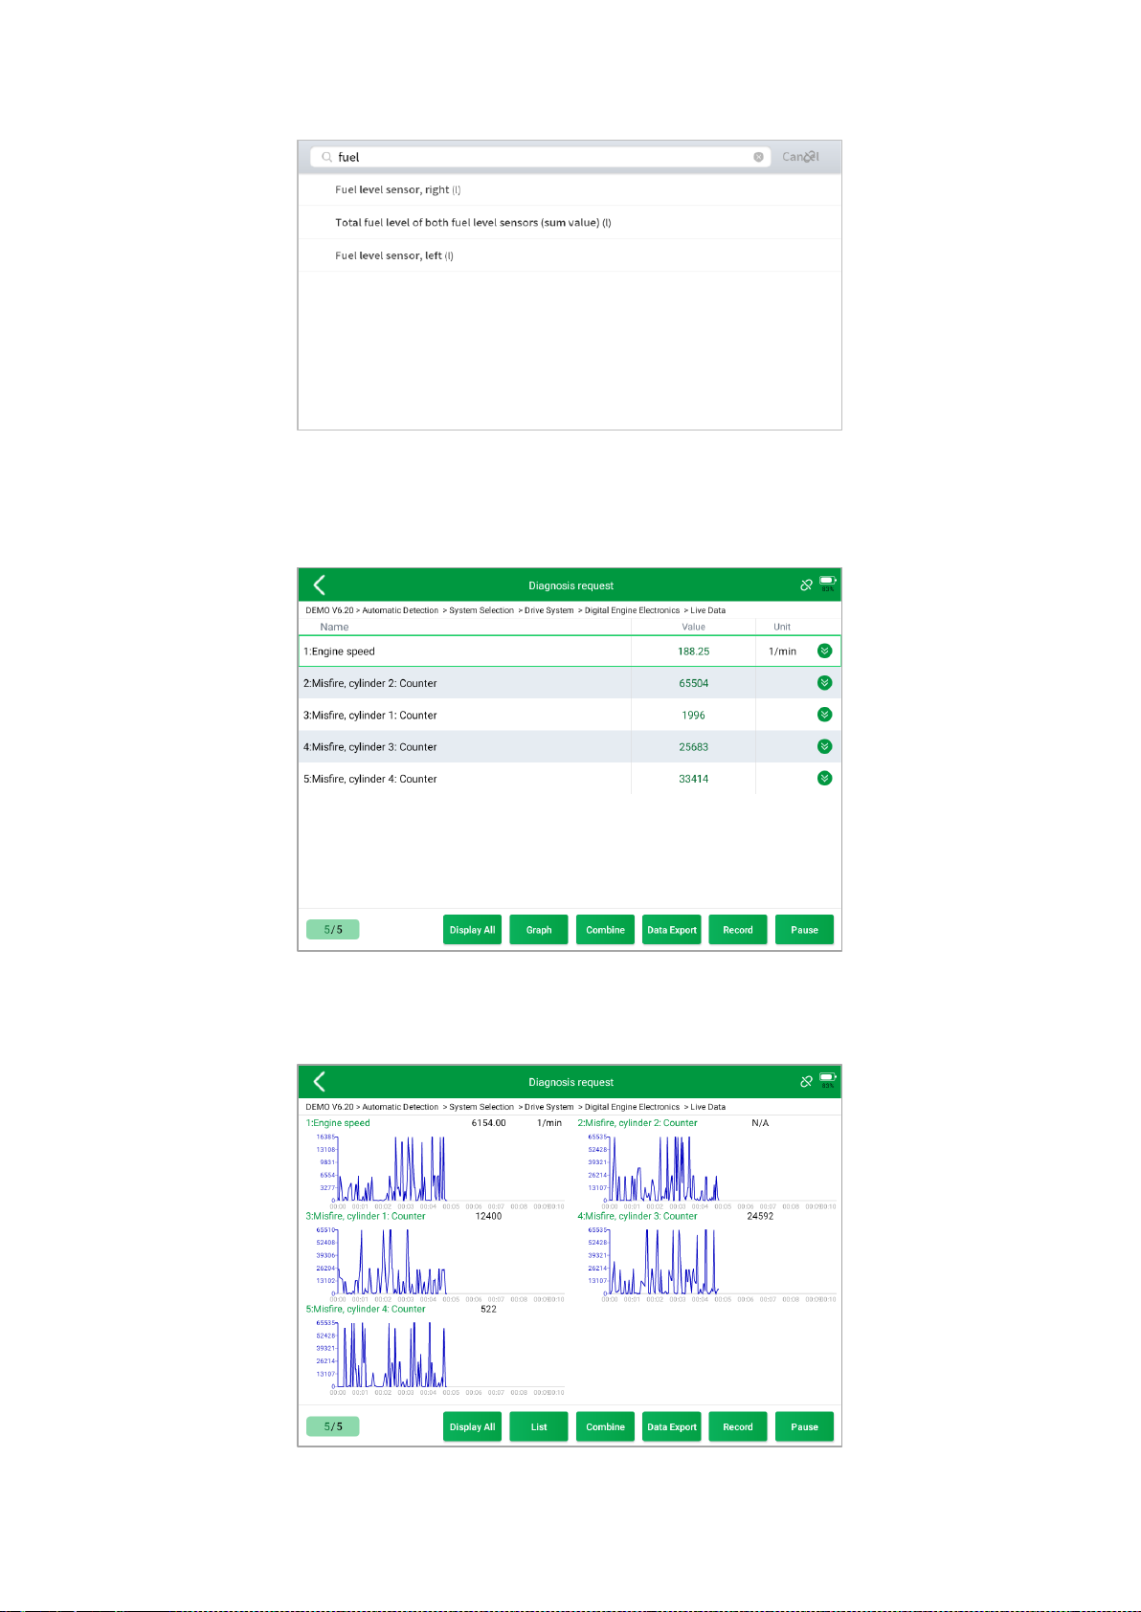Click the graph value 24592

[760, 1216]
